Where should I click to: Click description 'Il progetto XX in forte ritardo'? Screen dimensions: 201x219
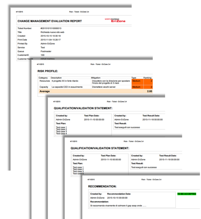(65, 81)
